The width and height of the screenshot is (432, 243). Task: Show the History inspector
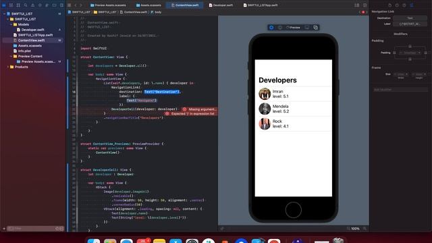click(x=397, y=5)
